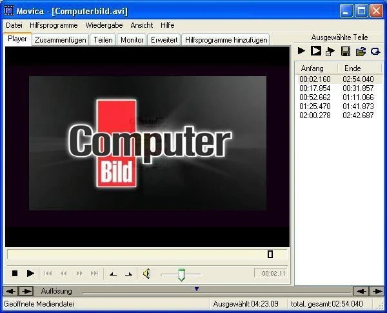Minimize the Movica window
The height and width of the screenshot is (313, 387).
pos(346,11)
